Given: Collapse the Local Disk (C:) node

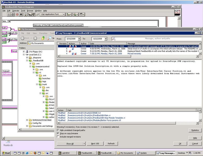Looking at the screenshot, I should coord(24,55).
